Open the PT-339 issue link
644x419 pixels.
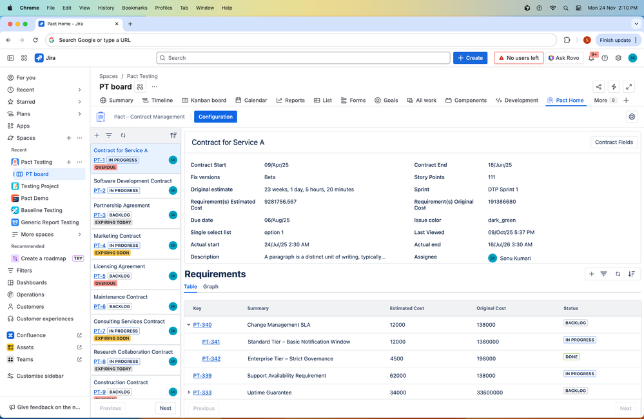tap(202, 375)
